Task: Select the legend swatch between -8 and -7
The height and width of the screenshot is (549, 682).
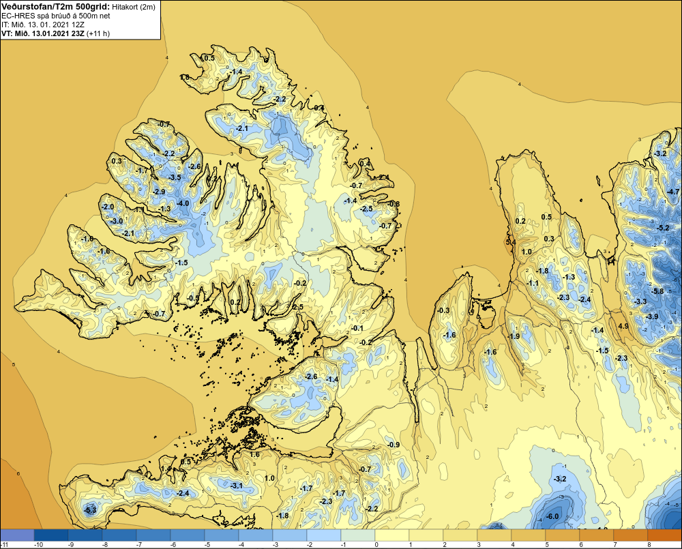Action: tap(119, 535)
